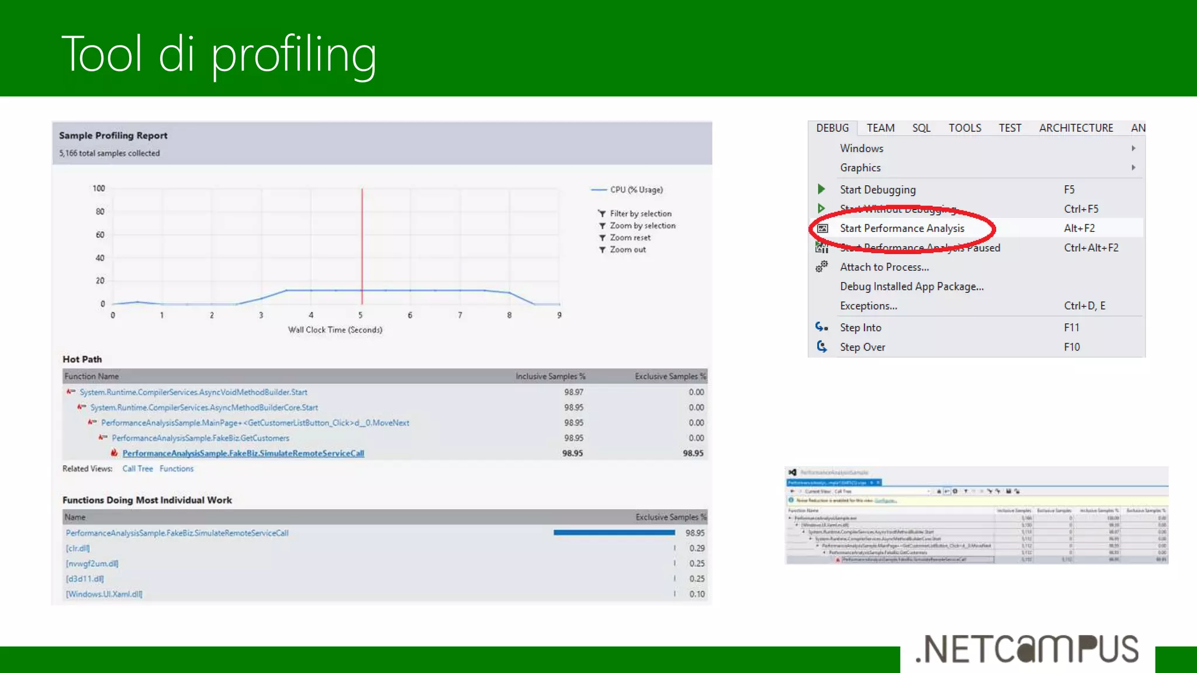This screenshot has width=1197, height=673.
Task: Click flame icon beside SimulateRemoteServiceCall hot path
Action: point(114,453)
